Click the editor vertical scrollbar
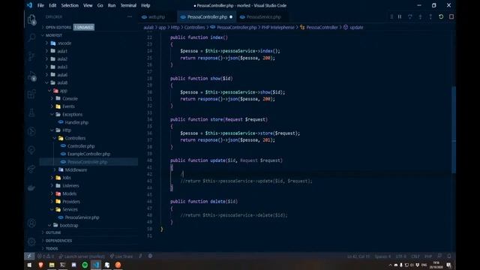Image resolution: width=480 pixels, height=270 pixels. [454, 130]
